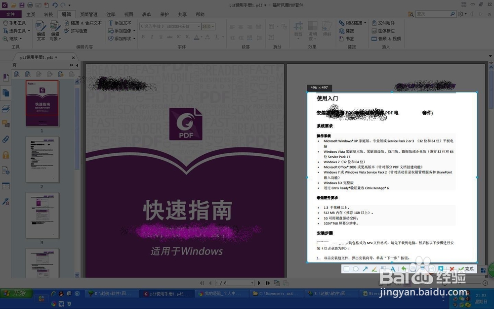Select the rectangle tool in screenshot toolbar
The image size is (494, 309).
tap(346, 269)
